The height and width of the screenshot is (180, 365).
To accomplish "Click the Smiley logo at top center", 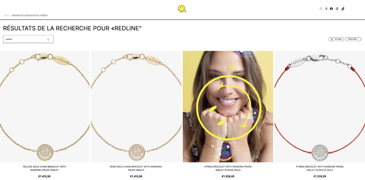I will coord(181,9).
